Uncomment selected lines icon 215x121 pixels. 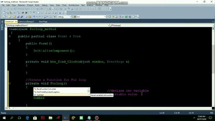click(x=34, y=13)
